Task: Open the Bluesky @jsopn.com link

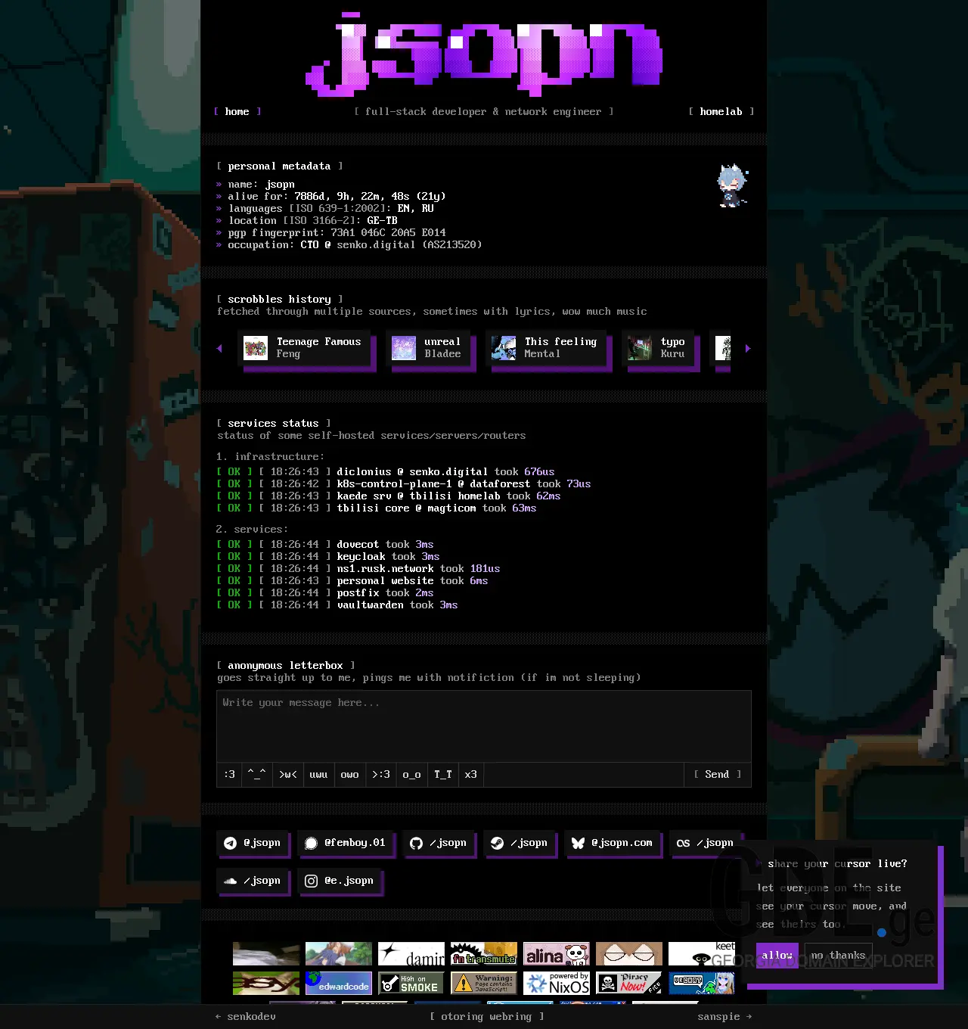Action: pos(613,843)
